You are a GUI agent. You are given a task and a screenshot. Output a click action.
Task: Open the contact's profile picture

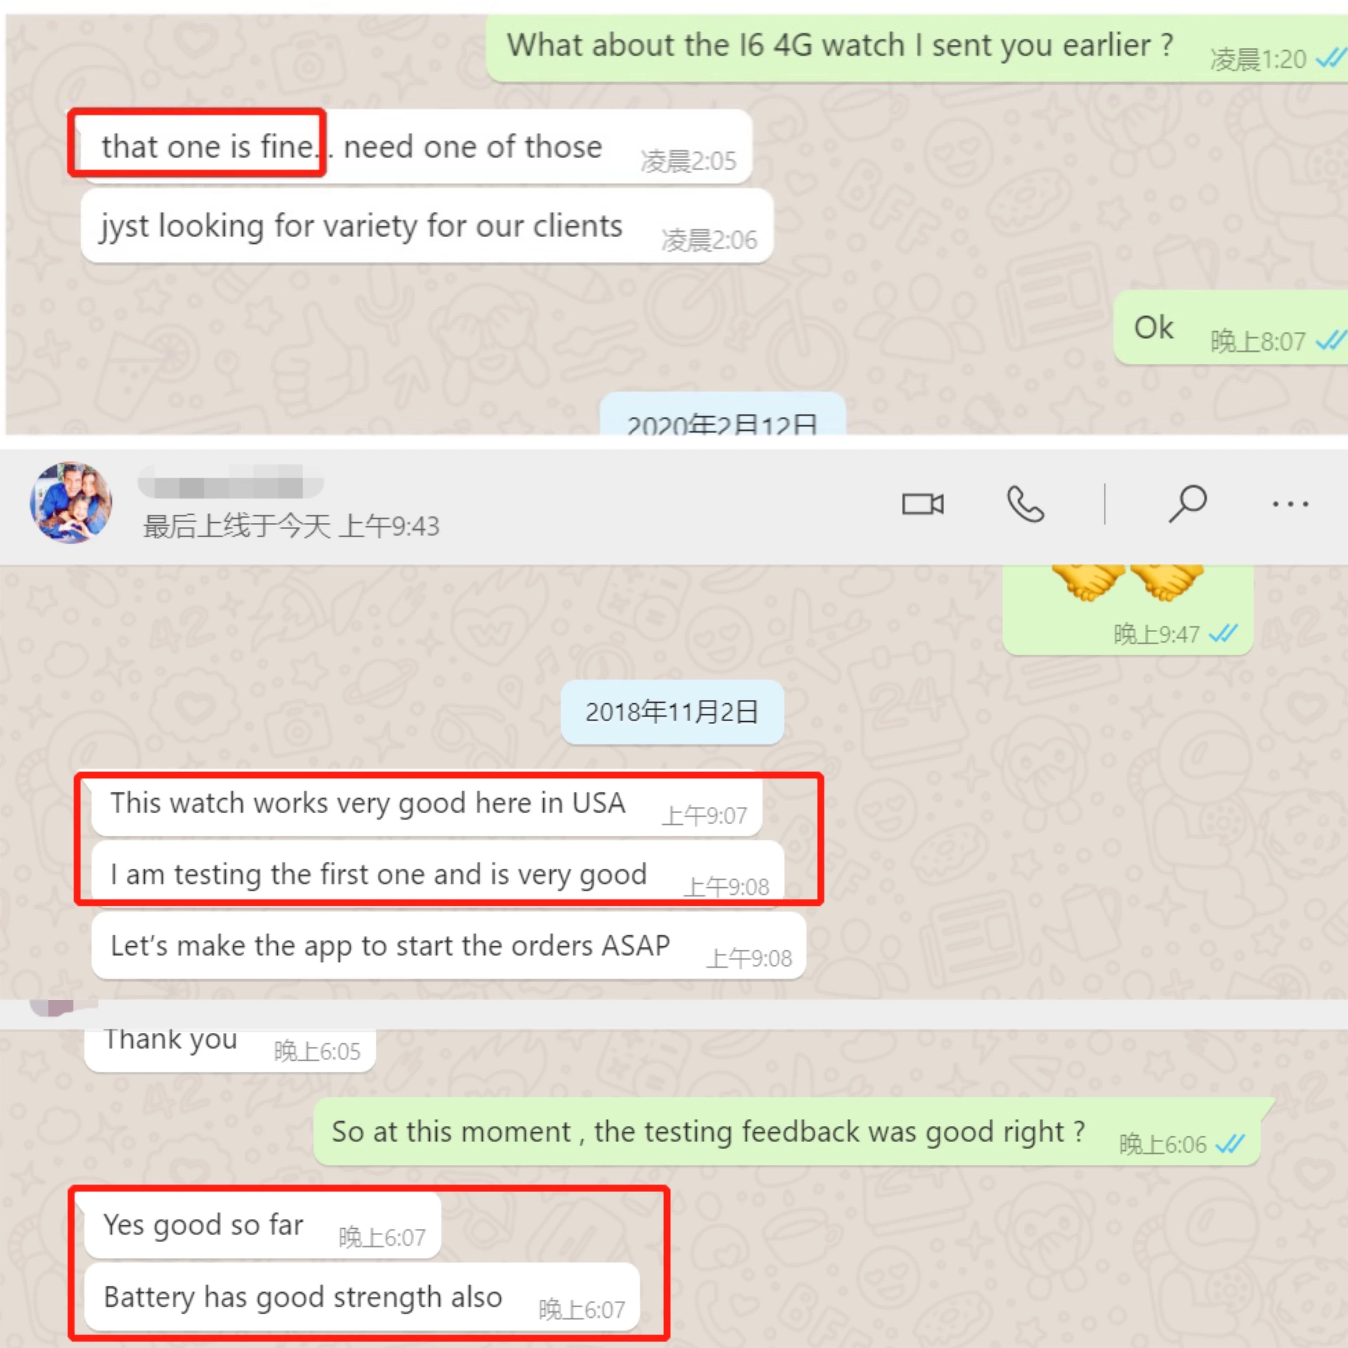click(71, 502)
